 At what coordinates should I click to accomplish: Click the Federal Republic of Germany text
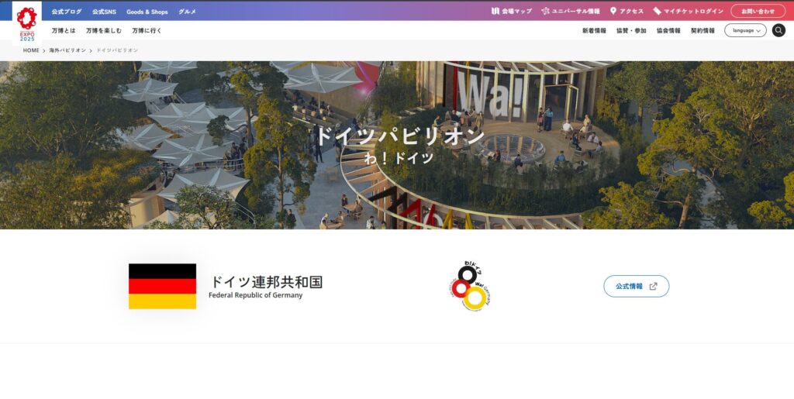255,295
